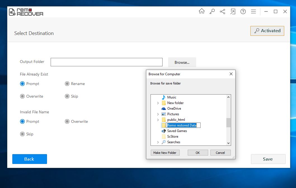Expand the public_html tree node
296x188 pixels.
(158, 120)
